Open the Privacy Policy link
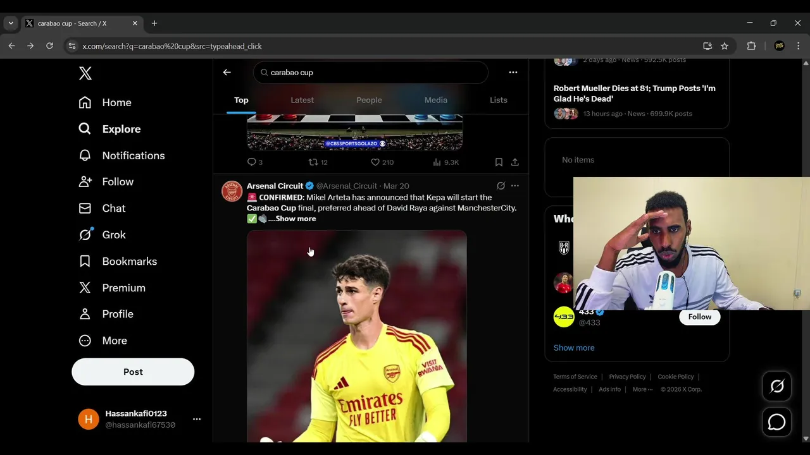Screen dimensions: 810x455 click(x=627, y=377)
